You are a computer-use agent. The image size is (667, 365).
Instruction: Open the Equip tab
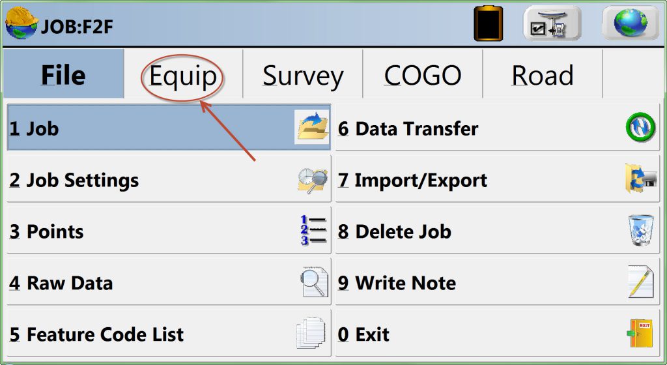click(x=183, y=75)
